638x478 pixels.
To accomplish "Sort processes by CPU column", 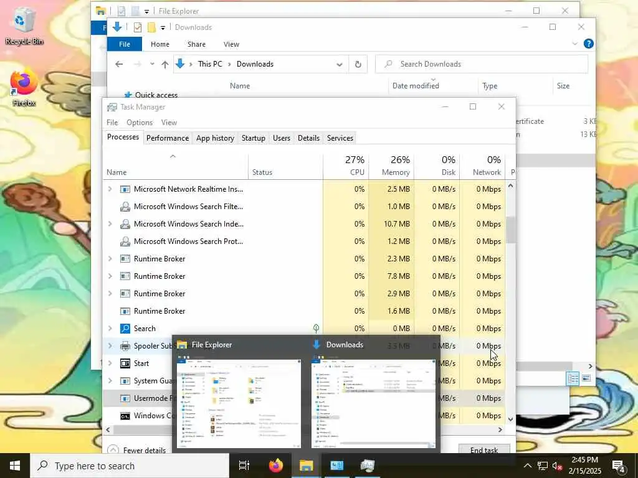I will (346, 166).
